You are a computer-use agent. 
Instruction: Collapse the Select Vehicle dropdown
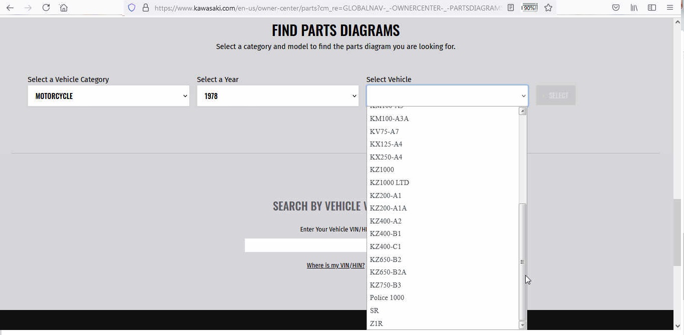(x=447, y=95)
